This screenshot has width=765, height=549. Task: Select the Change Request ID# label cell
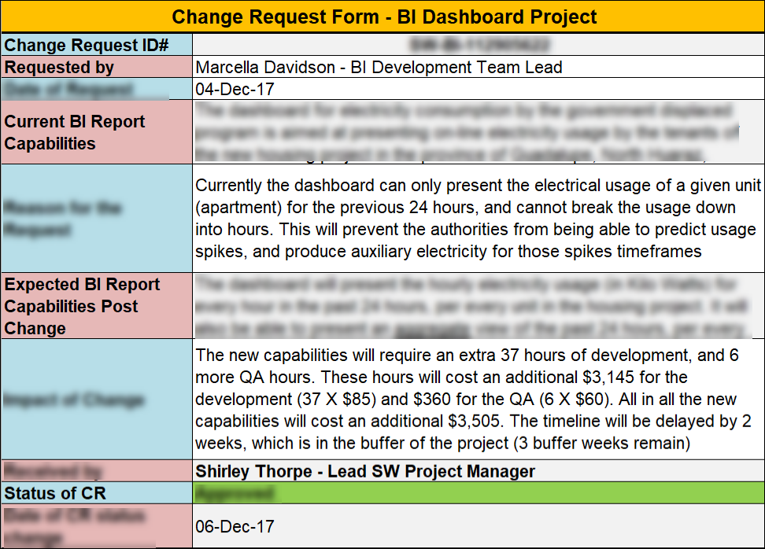(96, 45)
